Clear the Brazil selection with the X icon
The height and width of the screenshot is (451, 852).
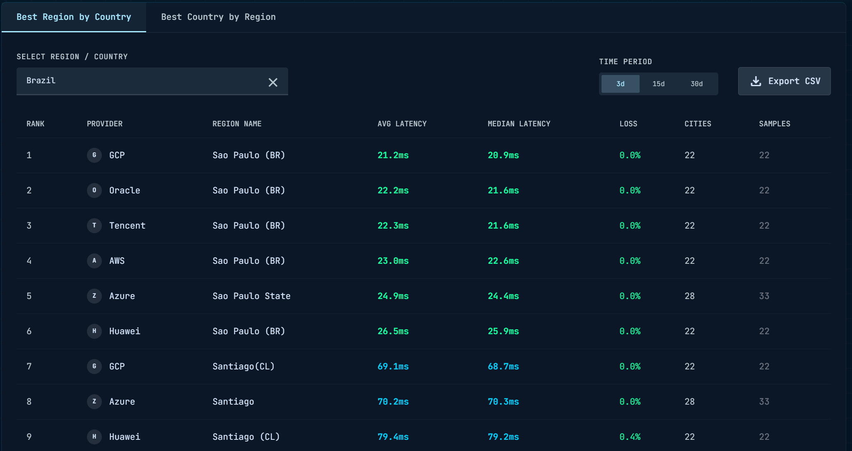[x=273, y=82]
